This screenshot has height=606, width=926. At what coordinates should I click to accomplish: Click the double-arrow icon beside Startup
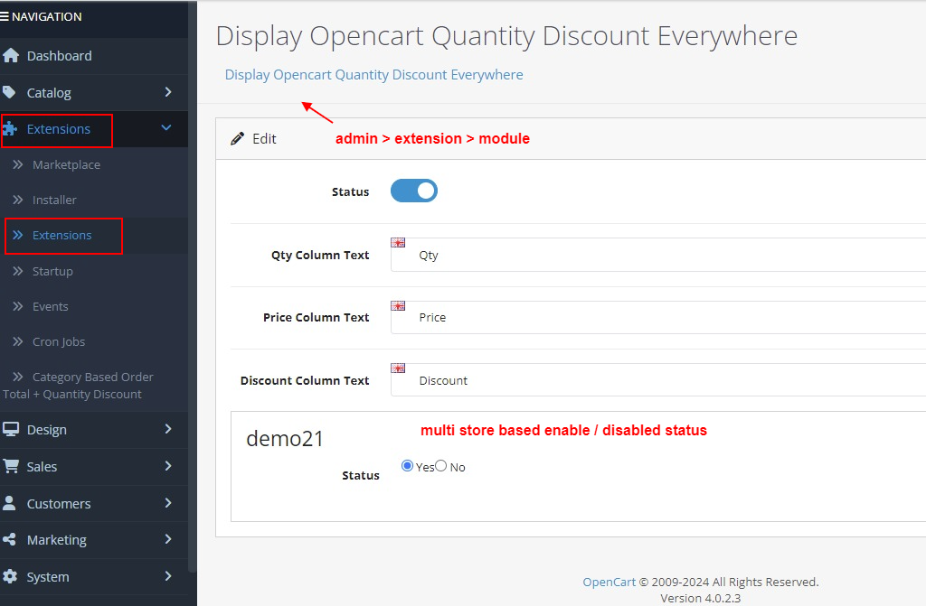tap(18, 271)
